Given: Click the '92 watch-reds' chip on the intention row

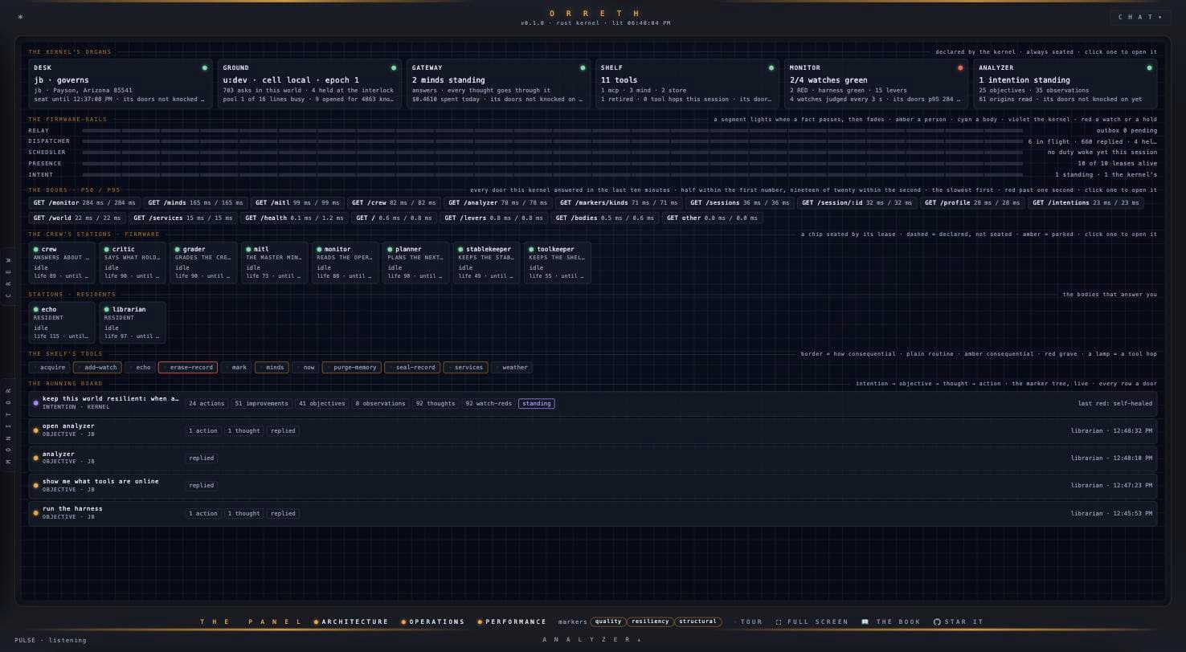Looking at the screenshot, I should [489, 404].
